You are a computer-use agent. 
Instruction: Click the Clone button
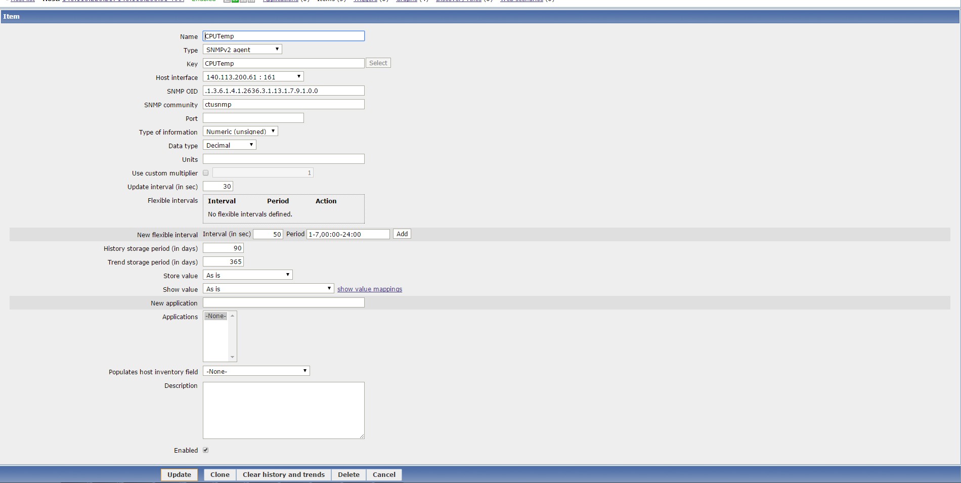220,475
